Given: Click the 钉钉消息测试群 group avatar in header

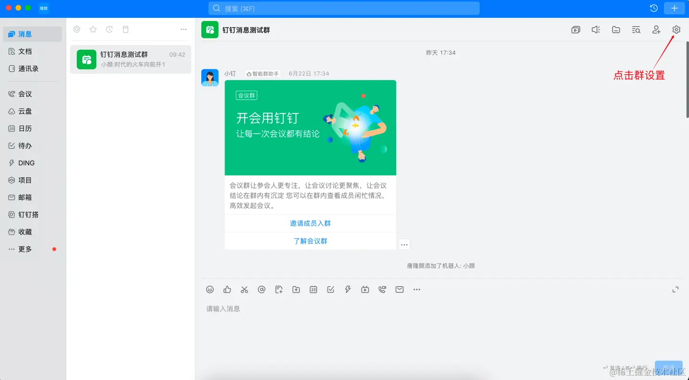Looking at the screenshot, I should tap(210, 30).
